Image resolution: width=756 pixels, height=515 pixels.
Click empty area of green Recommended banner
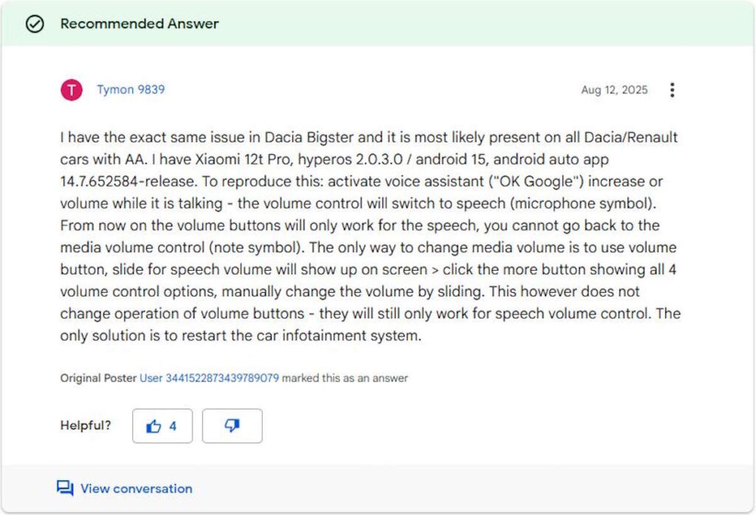point(480,24)
